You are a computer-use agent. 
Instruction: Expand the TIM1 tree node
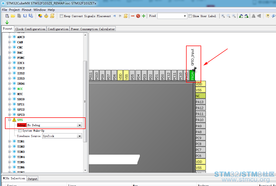pyautogui.click(x=10, y=141)
